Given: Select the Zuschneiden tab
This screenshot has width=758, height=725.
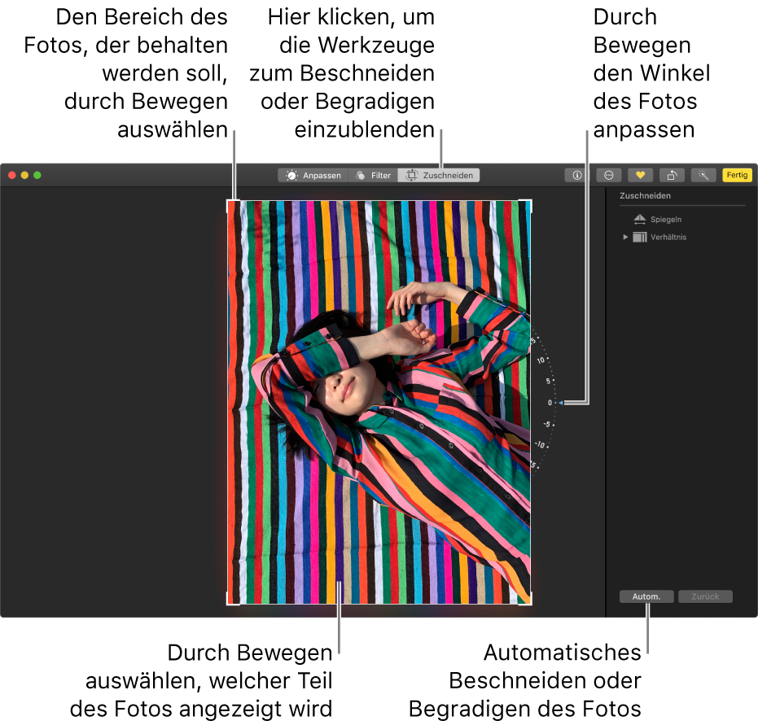Looking at the screenshot, I should (x=439, y=175).
